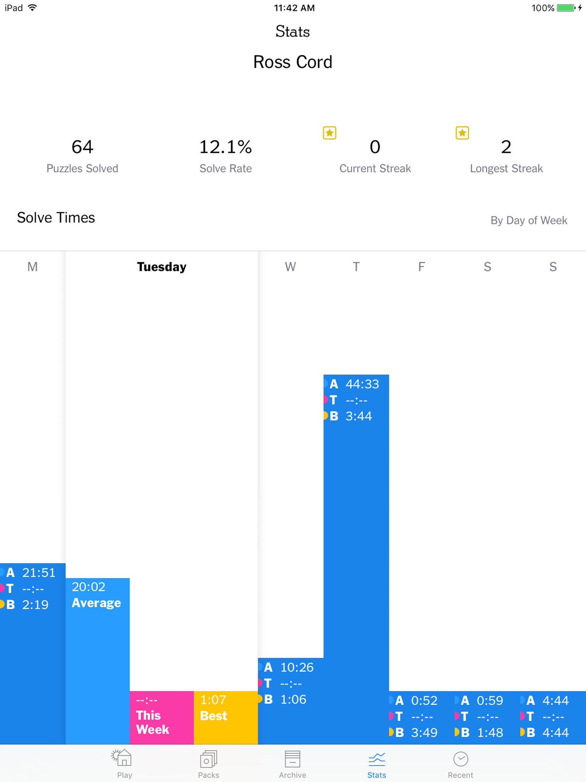This screenshot has height=782, width=586.
Task: Select the Friday column labeled F
Action: coord(421,267)
